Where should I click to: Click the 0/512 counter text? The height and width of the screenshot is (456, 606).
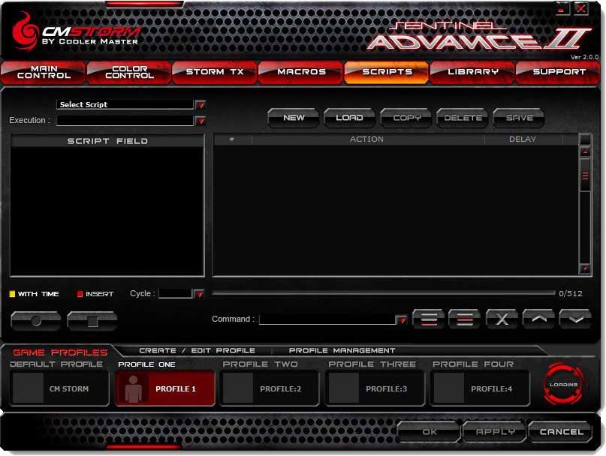(x=571, y=294)
